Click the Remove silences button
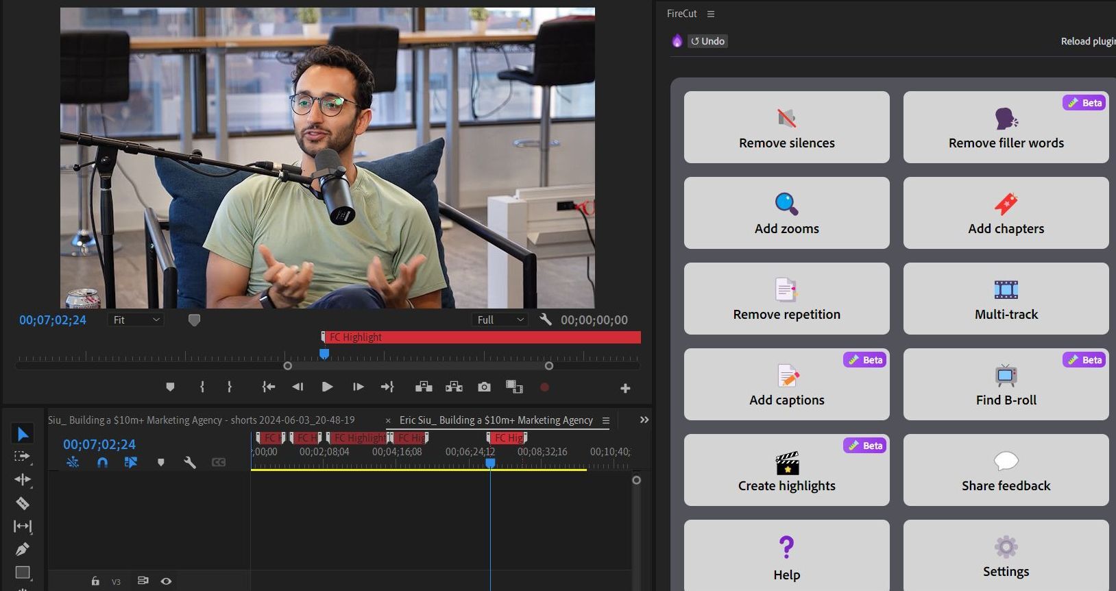This screenshot has width=1116, height=591. [786, 128]
